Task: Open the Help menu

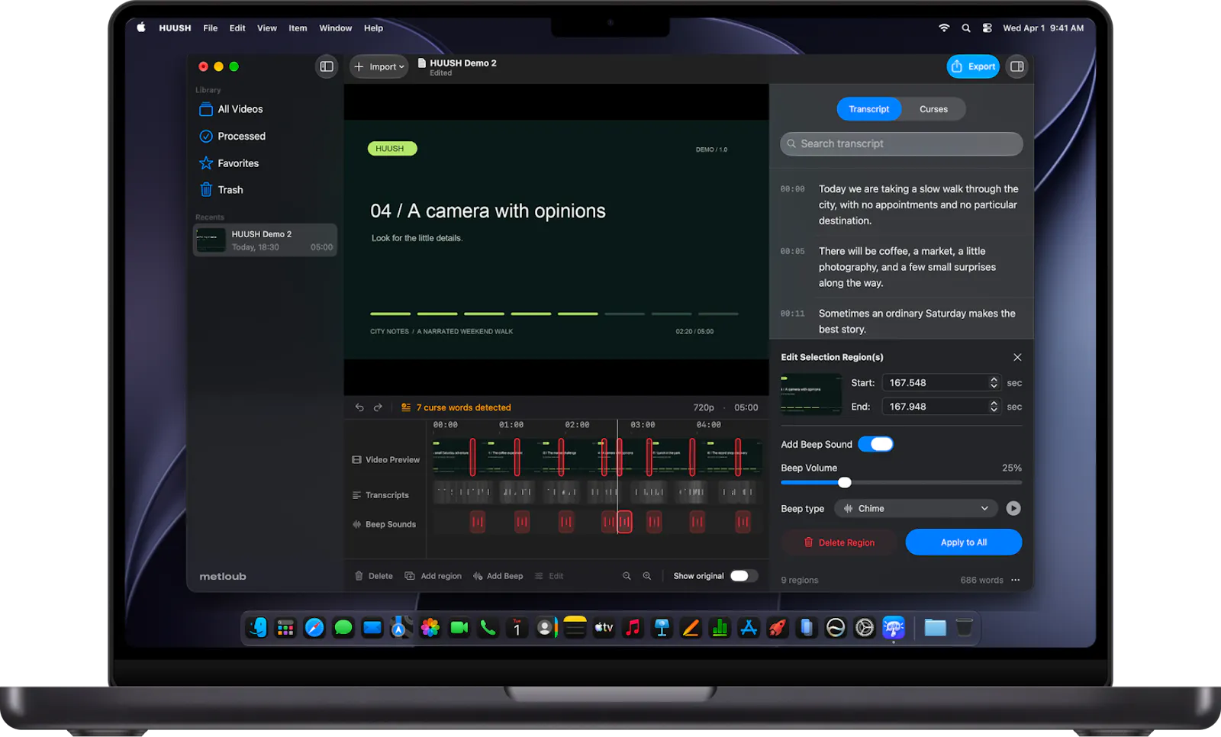Action: pos(373,28)
